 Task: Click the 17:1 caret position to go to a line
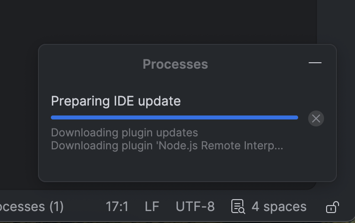pos(117,207)
